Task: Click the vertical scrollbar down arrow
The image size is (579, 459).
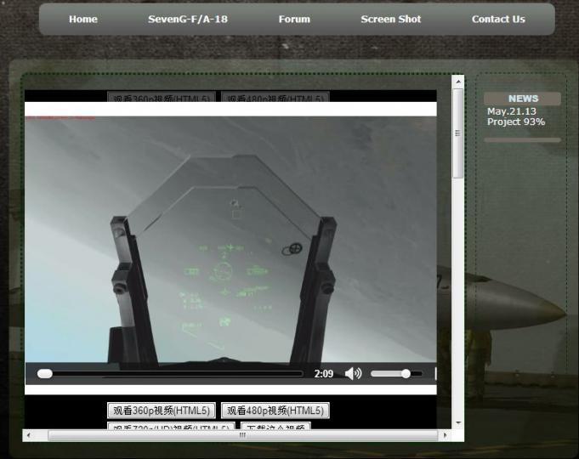Action: pos(458,422)
